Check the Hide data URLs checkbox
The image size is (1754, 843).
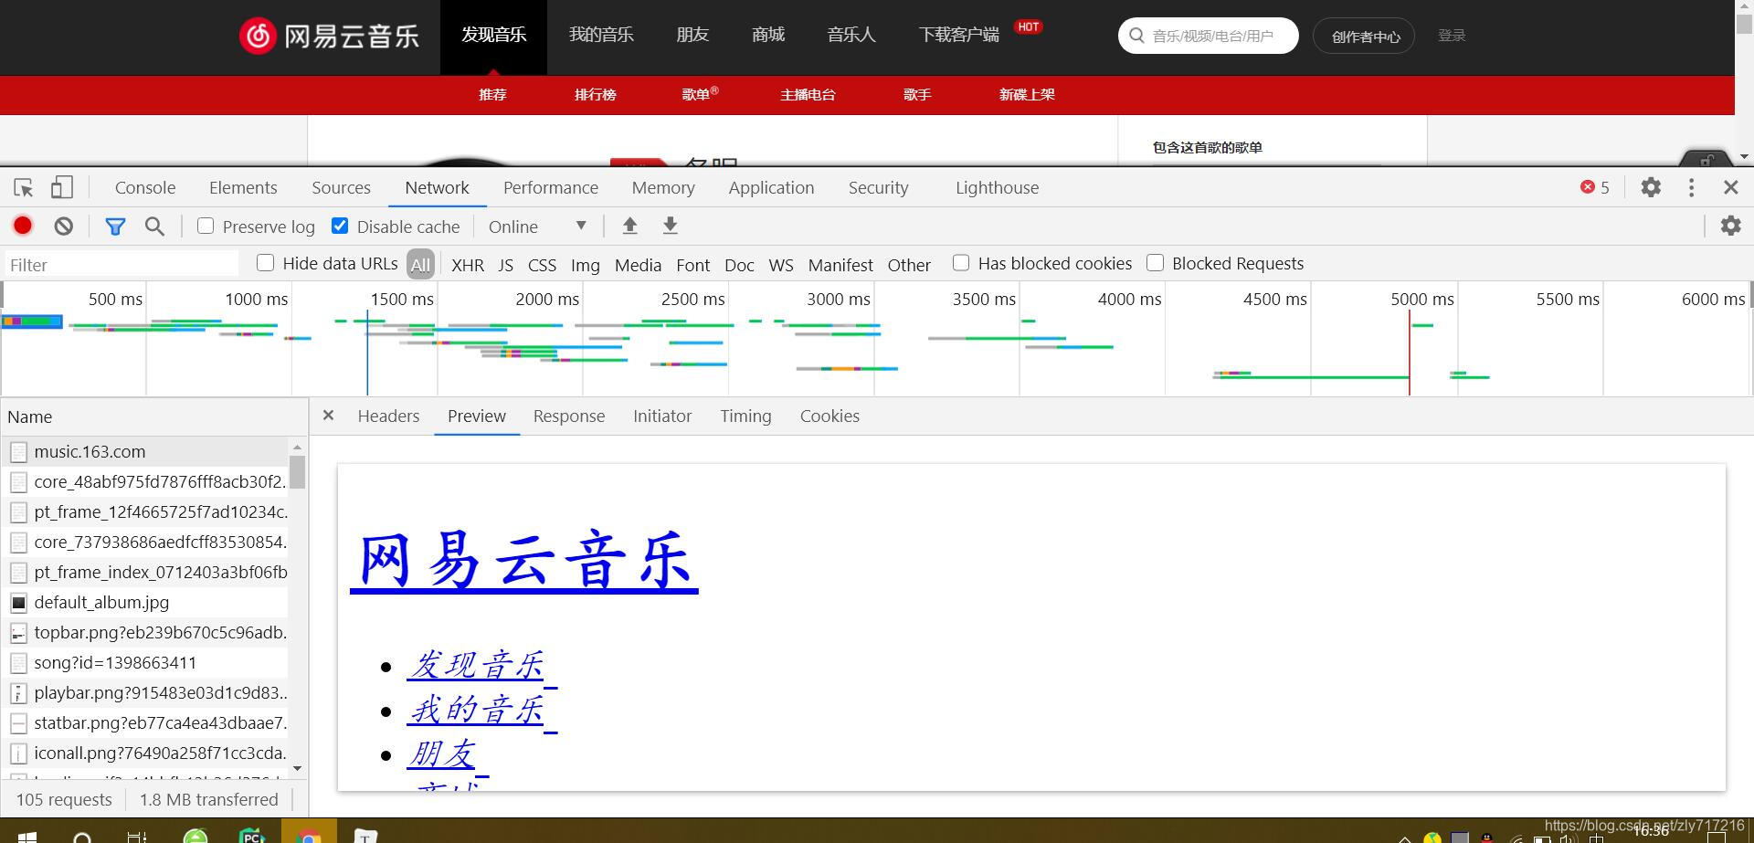click(x=264, y=263)
